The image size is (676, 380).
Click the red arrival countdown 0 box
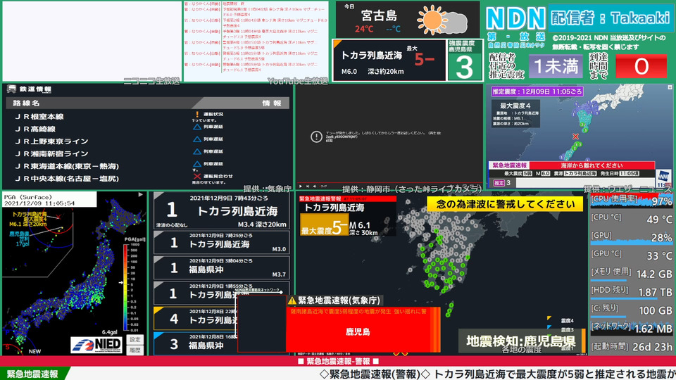tap(641, 66)
